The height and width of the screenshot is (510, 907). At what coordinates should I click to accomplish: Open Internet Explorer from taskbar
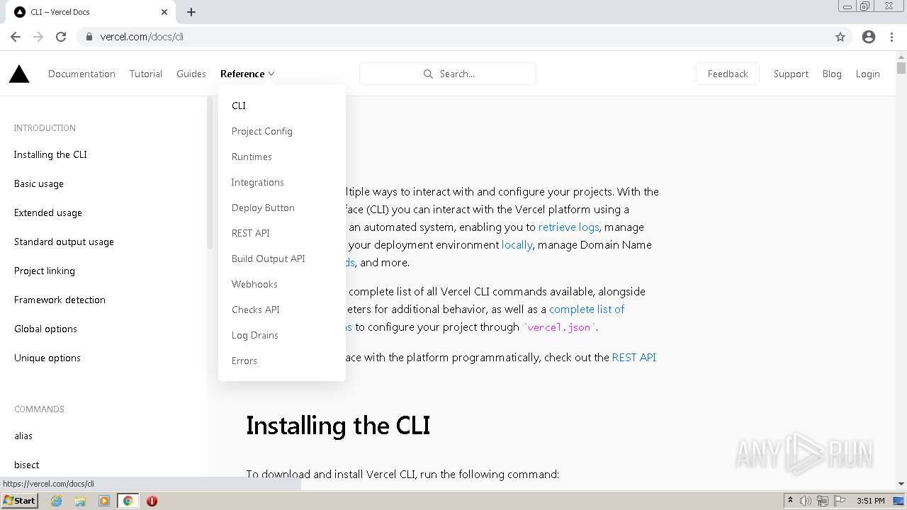click(56, 501)
